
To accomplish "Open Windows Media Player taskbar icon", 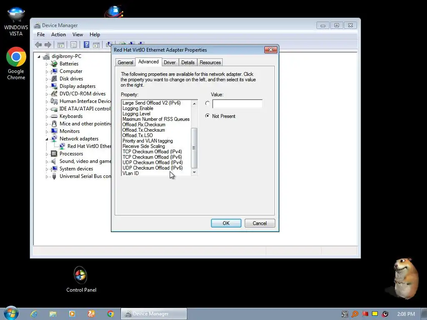I will click(x=72, y=314).
